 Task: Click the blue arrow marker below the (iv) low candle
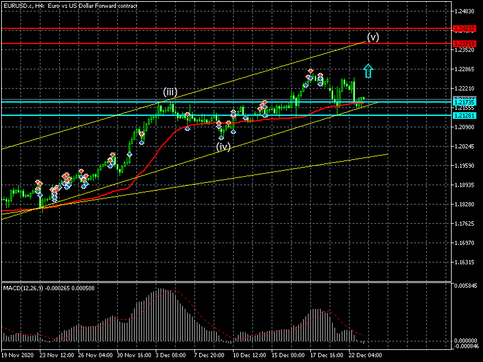(222, 138)
